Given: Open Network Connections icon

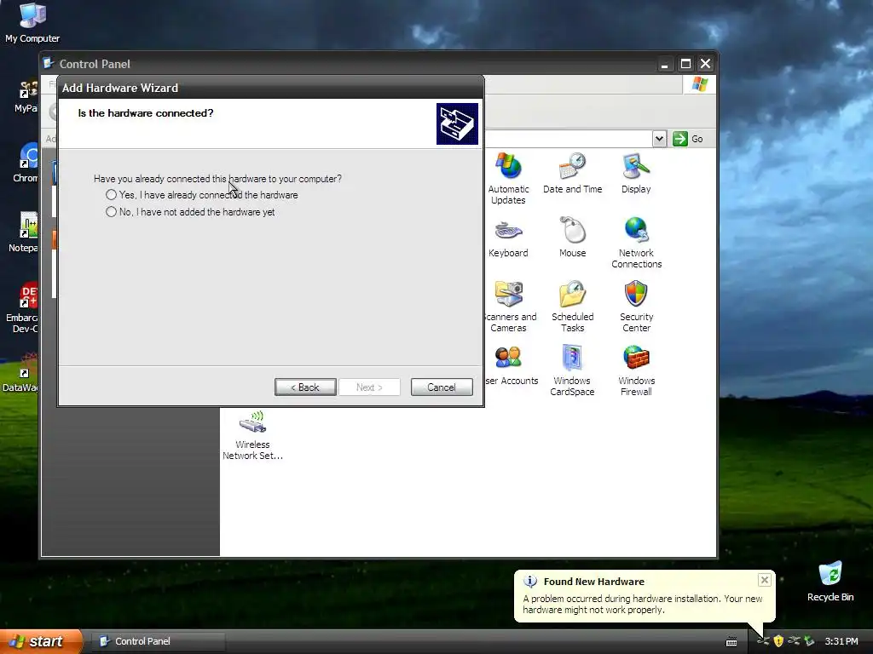Looking at the screenshot, I should (x=636, y=243).
